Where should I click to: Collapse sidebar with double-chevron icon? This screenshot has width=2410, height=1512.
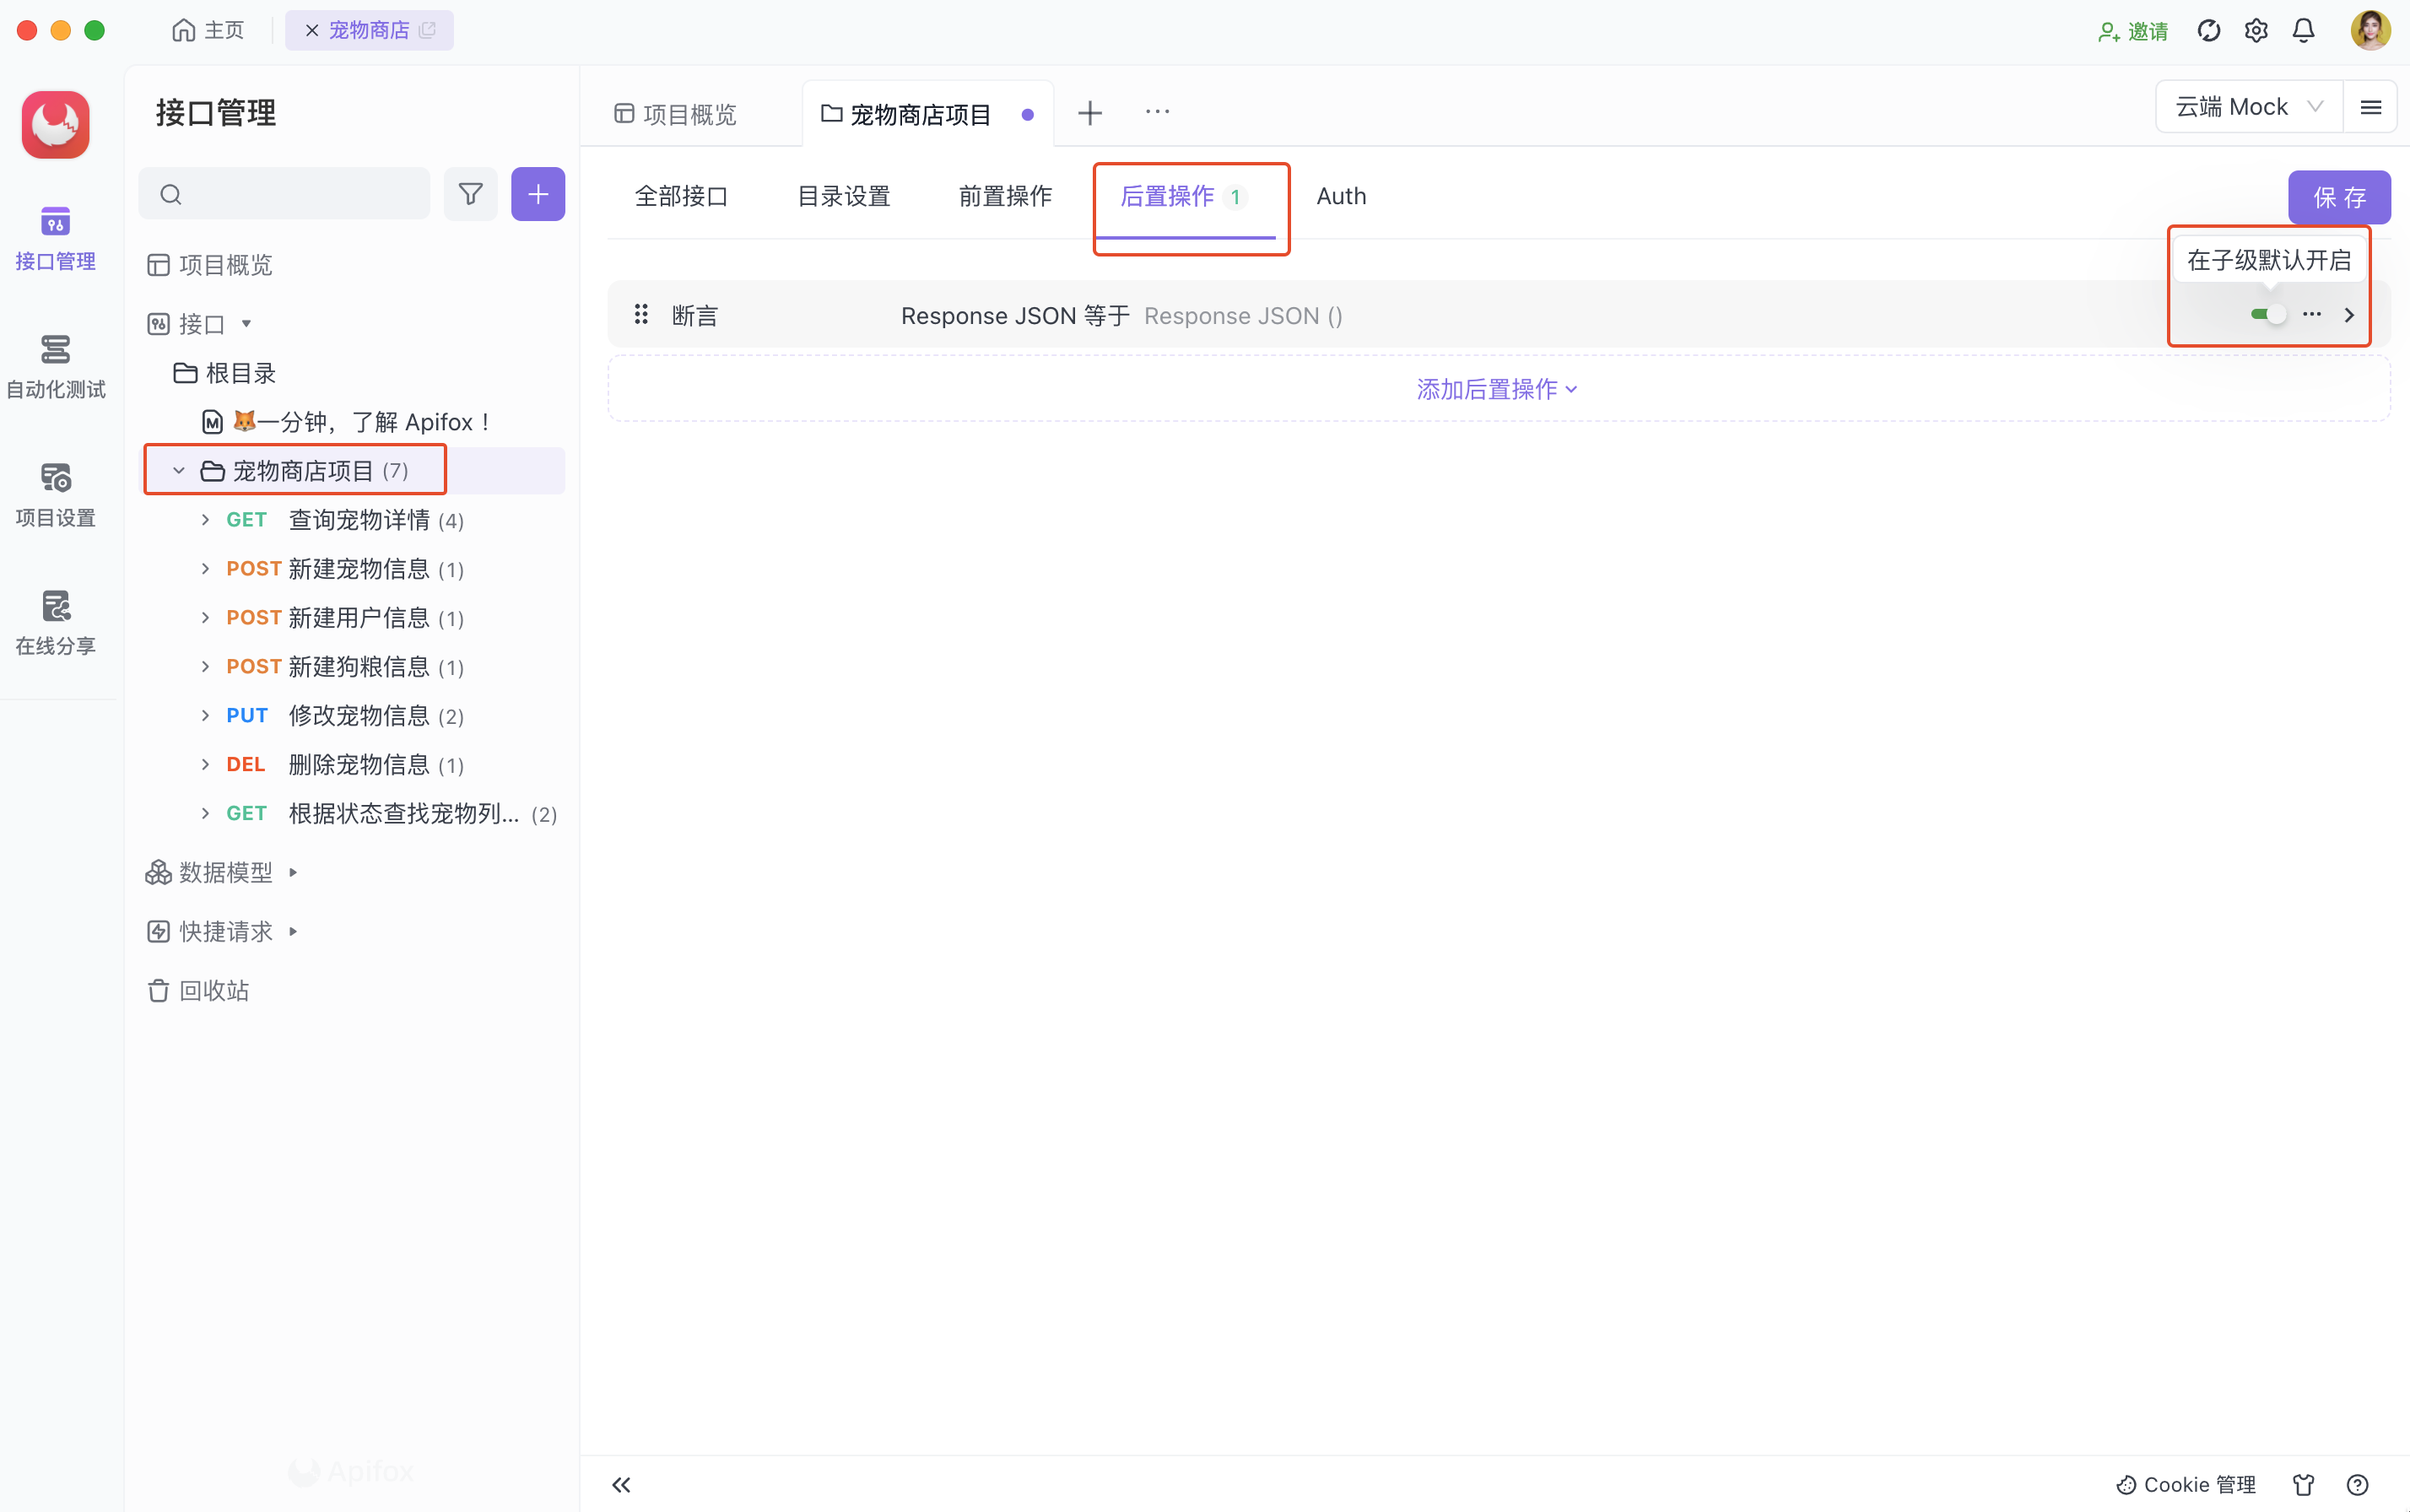coord(621,1484)
